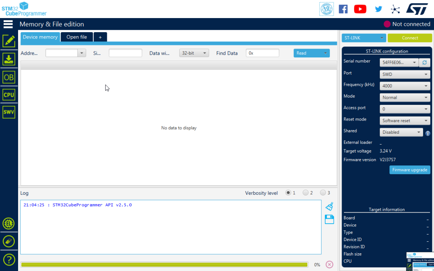Focus the Find Data input field
Screen dimensions: 434x271
[x=262, y=53]
